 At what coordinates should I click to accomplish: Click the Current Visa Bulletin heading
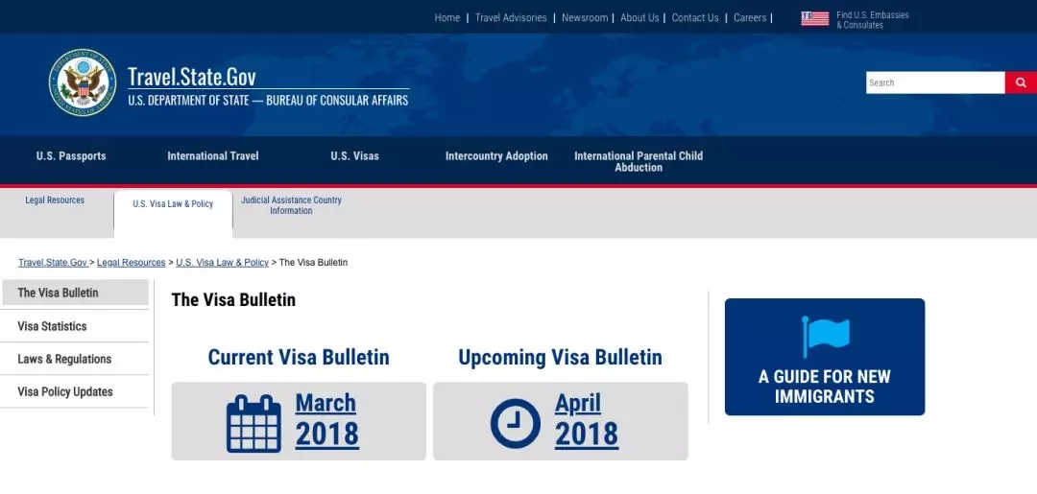point(299,357)
